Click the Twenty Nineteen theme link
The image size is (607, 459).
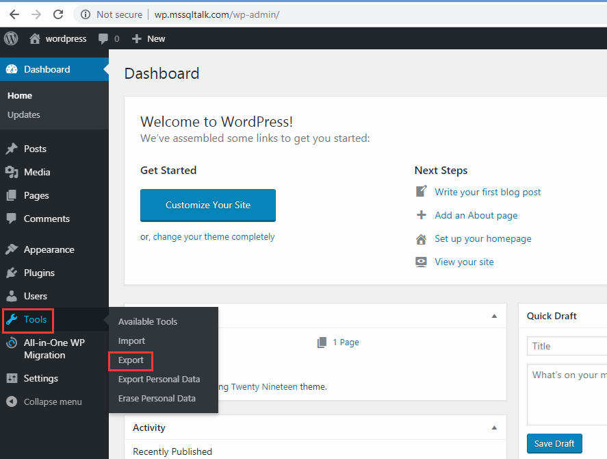tap(264, 387)
